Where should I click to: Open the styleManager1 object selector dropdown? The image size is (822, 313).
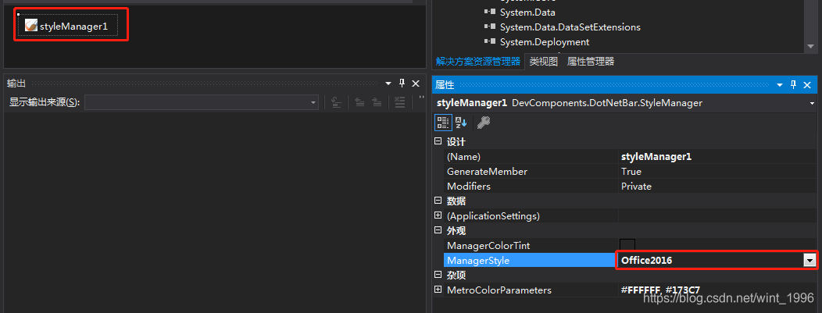pyautogui.click(x=812, y=104)
